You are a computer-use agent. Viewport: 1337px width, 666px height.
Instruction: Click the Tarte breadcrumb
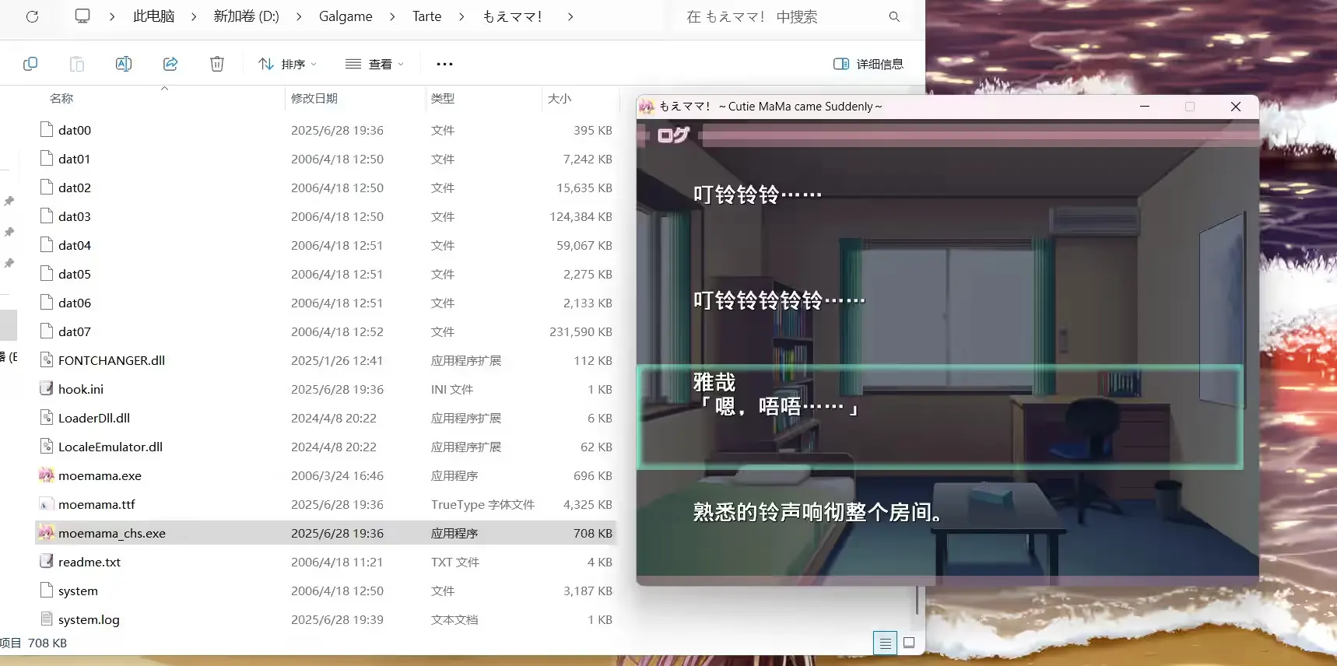coord(426,16)
